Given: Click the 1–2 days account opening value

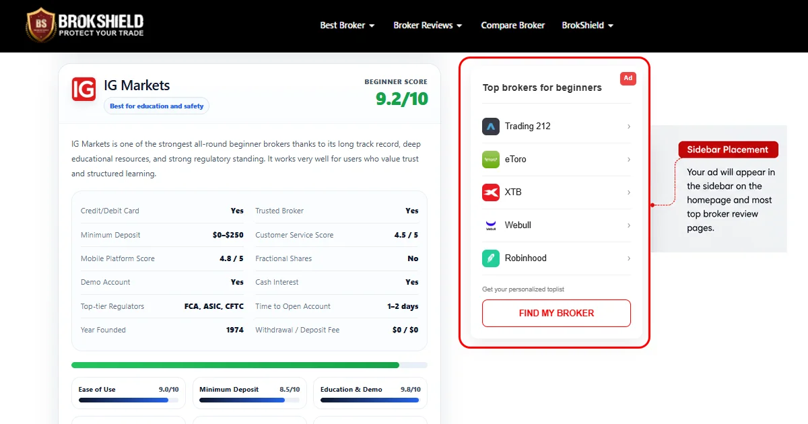Looking at the screenshot, I should pos(403,306).
